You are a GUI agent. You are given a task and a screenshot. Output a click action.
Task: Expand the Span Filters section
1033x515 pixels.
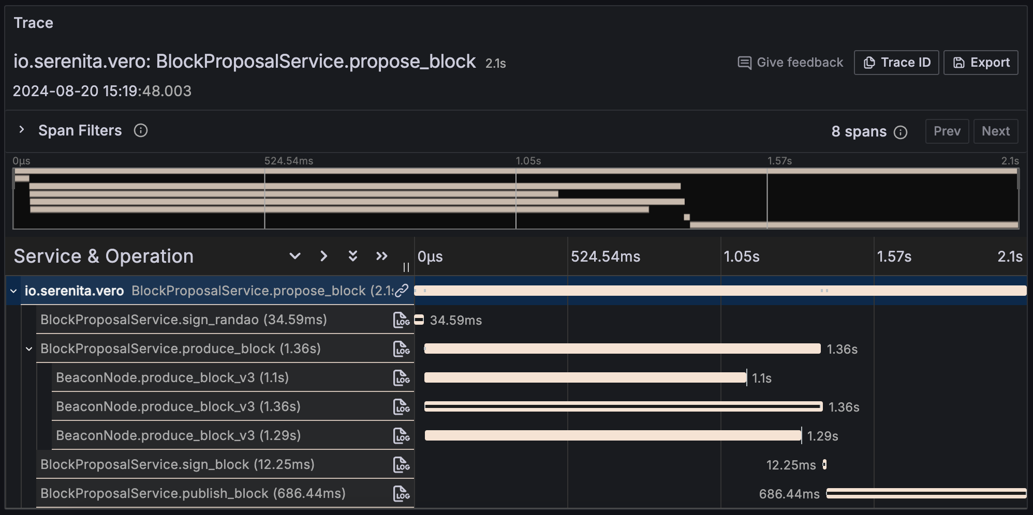(22, 130)
